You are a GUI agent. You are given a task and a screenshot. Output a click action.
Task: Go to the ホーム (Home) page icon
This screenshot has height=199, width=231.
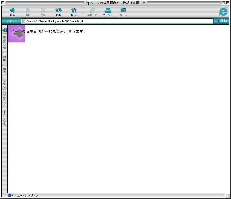[74, 11]
